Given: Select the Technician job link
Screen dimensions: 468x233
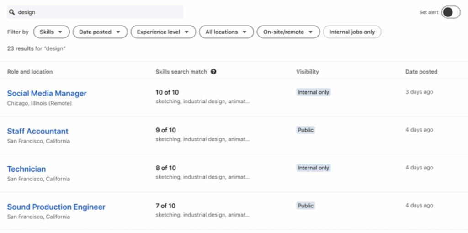Looking at the screenshot, I should click(27, 169).
